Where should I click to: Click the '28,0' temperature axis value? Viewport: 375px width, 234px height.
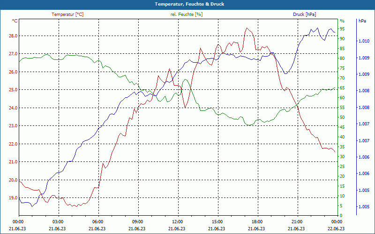coord(14,36)
